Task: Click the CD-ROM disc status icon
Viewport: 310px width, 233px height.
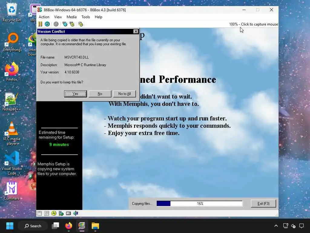Action: 54,213
